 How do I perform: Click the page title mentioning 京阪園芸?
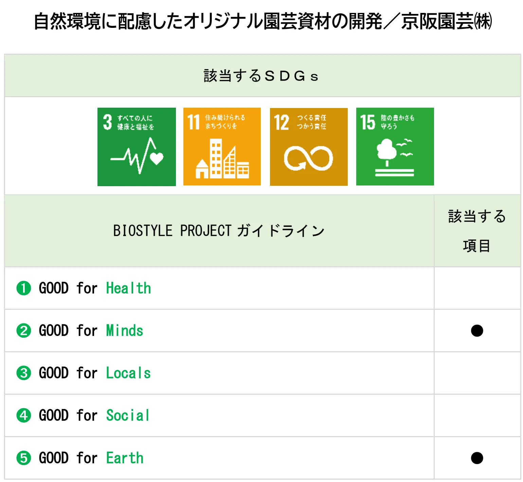tap(263, 21)
